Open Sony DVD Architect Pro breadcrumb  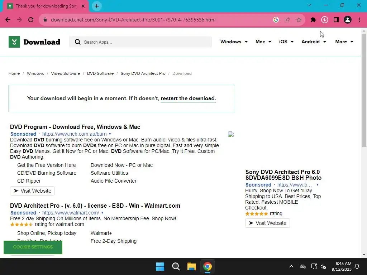[x=143, y=73]
